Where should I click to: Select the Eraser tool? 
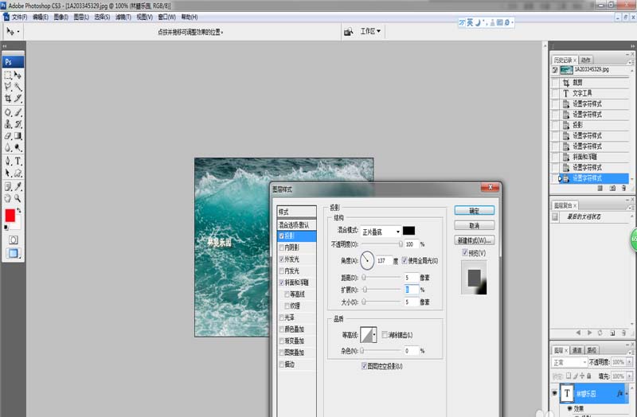click(x=8, y=136)
